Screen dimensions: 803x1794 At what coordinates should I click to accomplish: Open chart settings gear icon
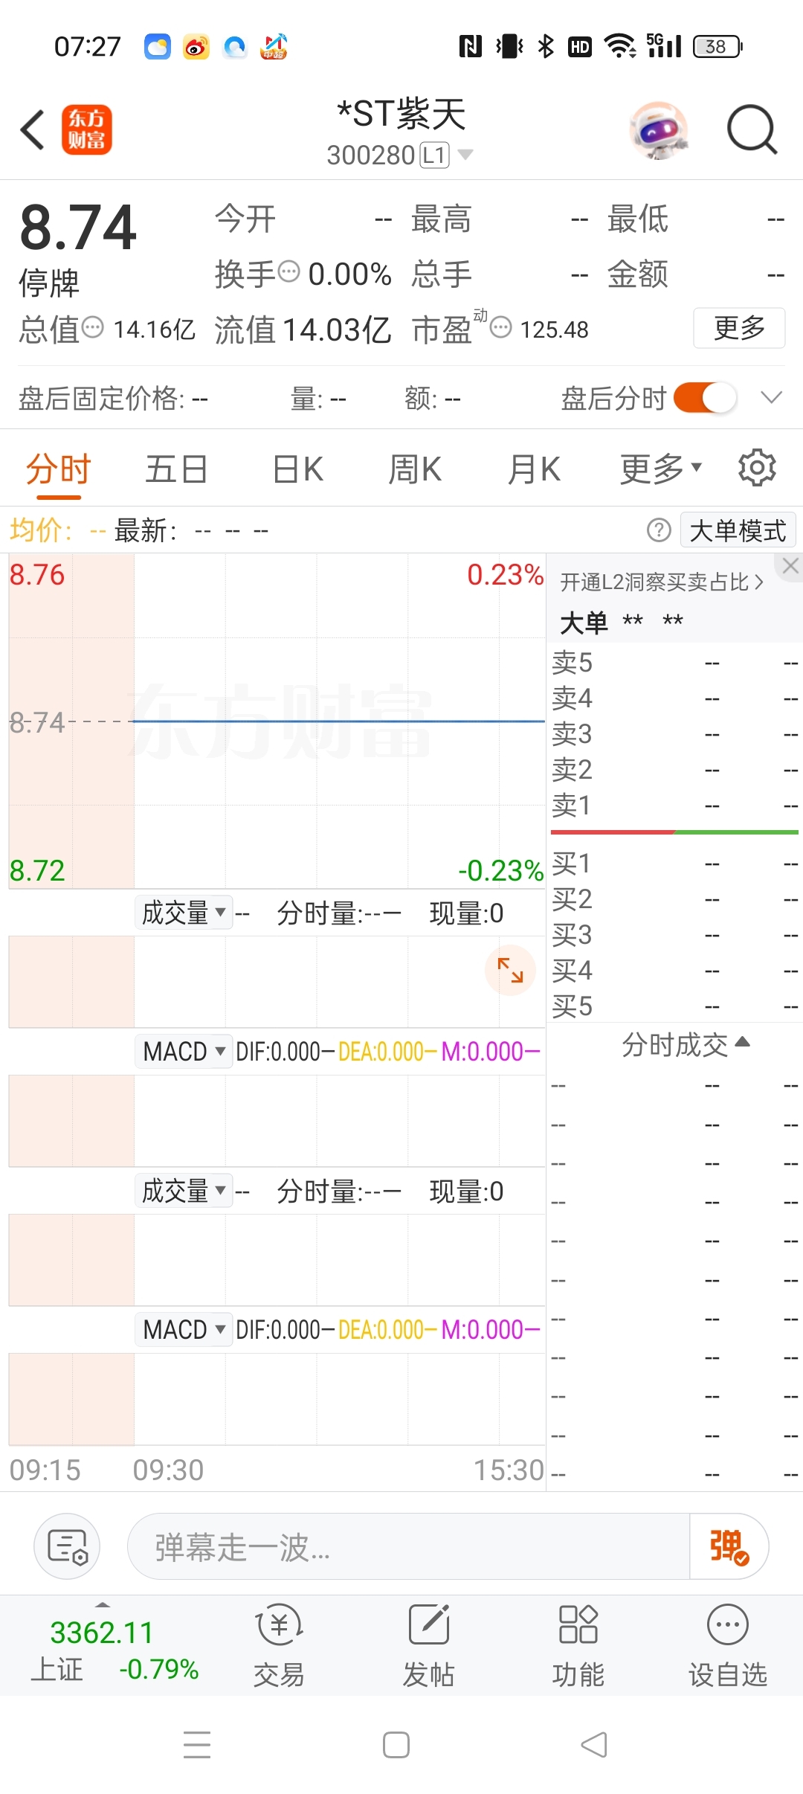point(757,468)
